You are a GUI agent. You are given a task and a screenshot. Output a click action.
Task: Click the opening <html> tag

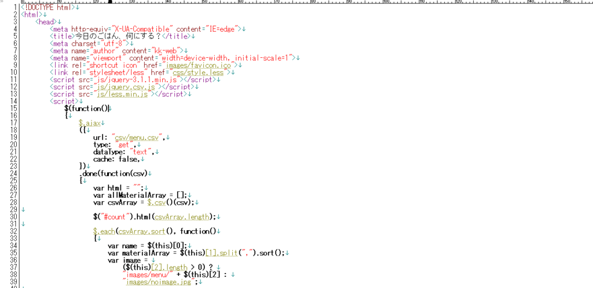[31, 14]
